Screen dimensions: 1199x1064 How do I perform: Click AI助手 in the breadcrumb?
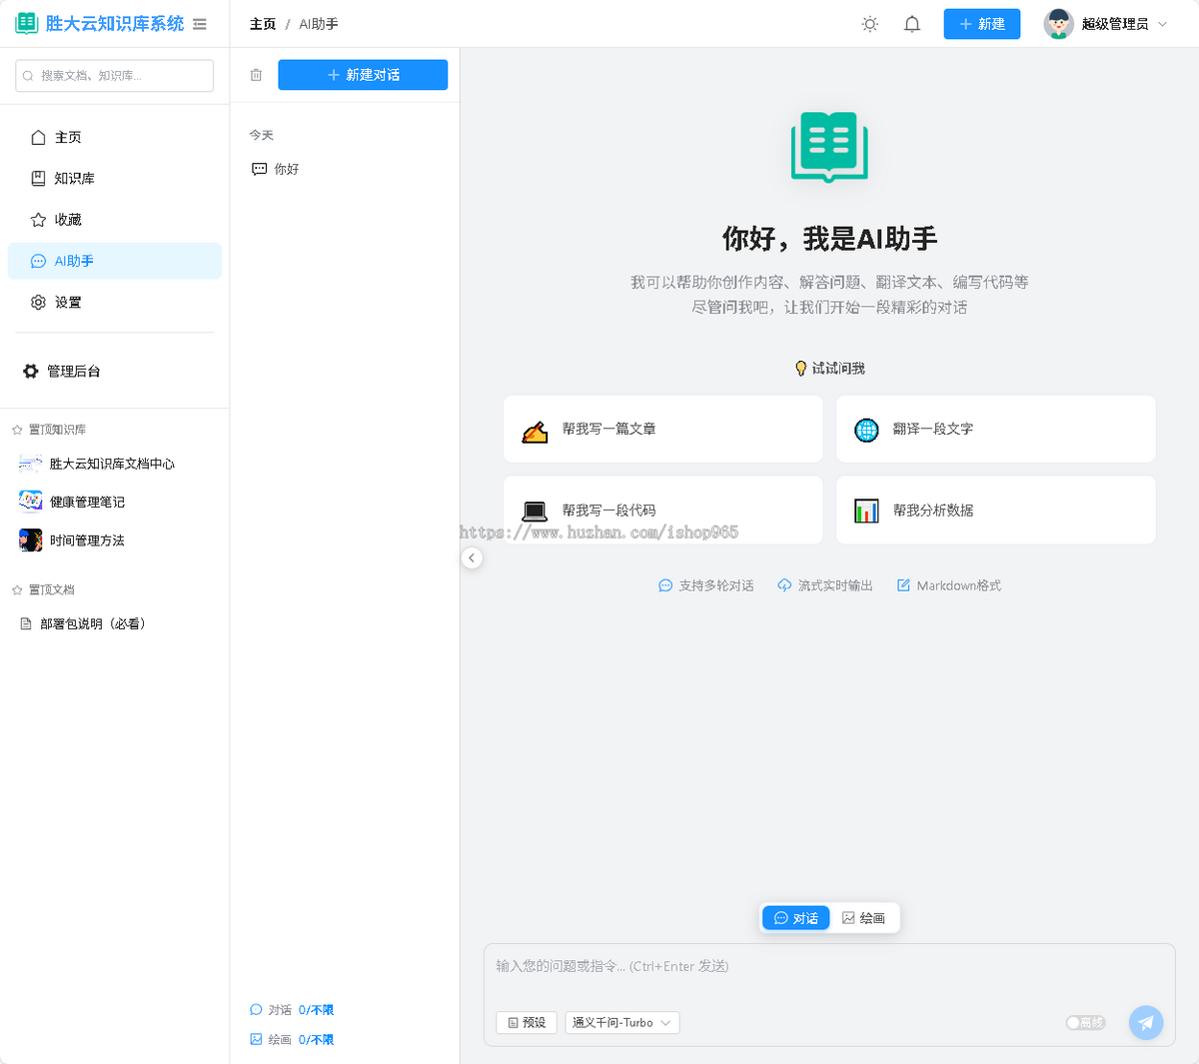(x=319, y=24)
